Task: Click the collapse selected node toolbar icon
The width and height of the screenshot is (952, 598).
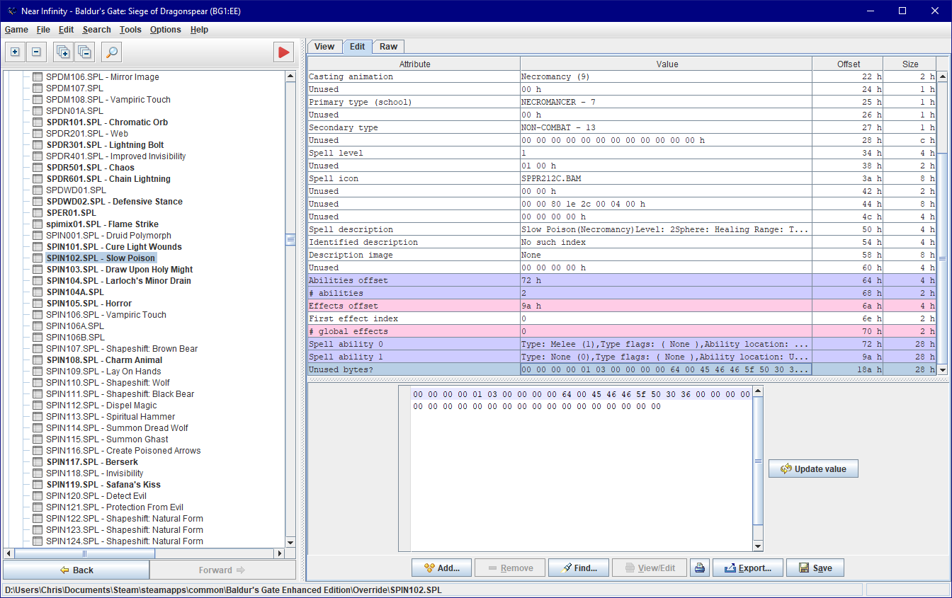Action: coord(37,52)
